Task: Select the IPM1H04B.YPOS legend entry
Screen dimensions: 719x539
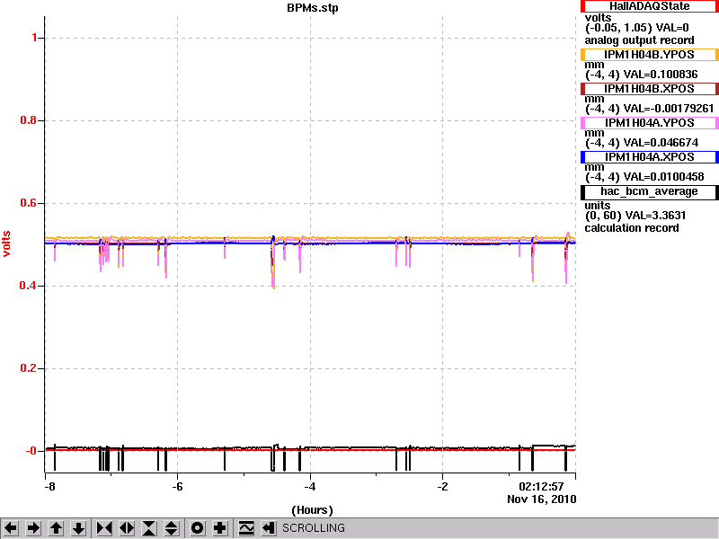Action: coord(649,55)
